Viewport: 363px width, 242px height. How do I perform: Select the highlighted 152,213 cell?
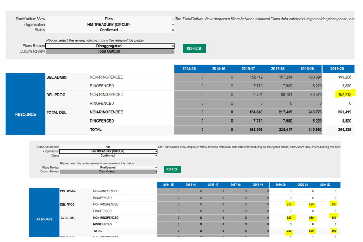point(343,95)
